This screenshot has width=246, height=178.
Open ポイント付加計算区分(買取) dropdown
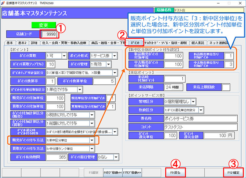click(x=92, y=123)
